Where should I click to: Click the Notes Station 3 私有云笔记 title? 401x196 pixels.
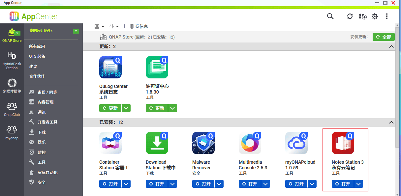pos(348,165)
